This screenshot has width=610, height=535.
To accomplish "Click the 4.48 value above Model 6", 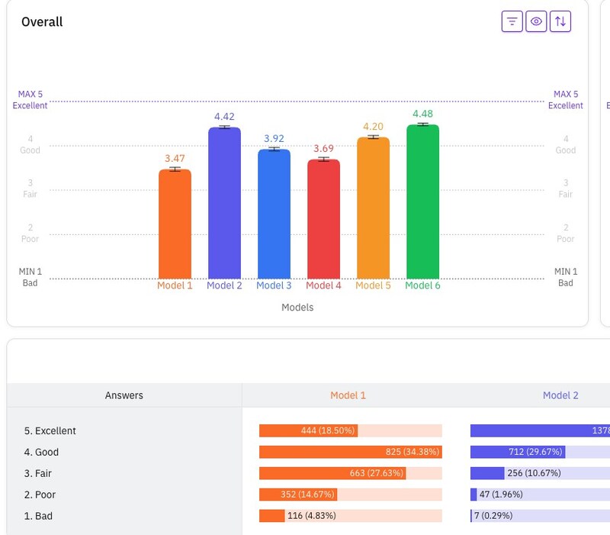I will pos(423,114).
